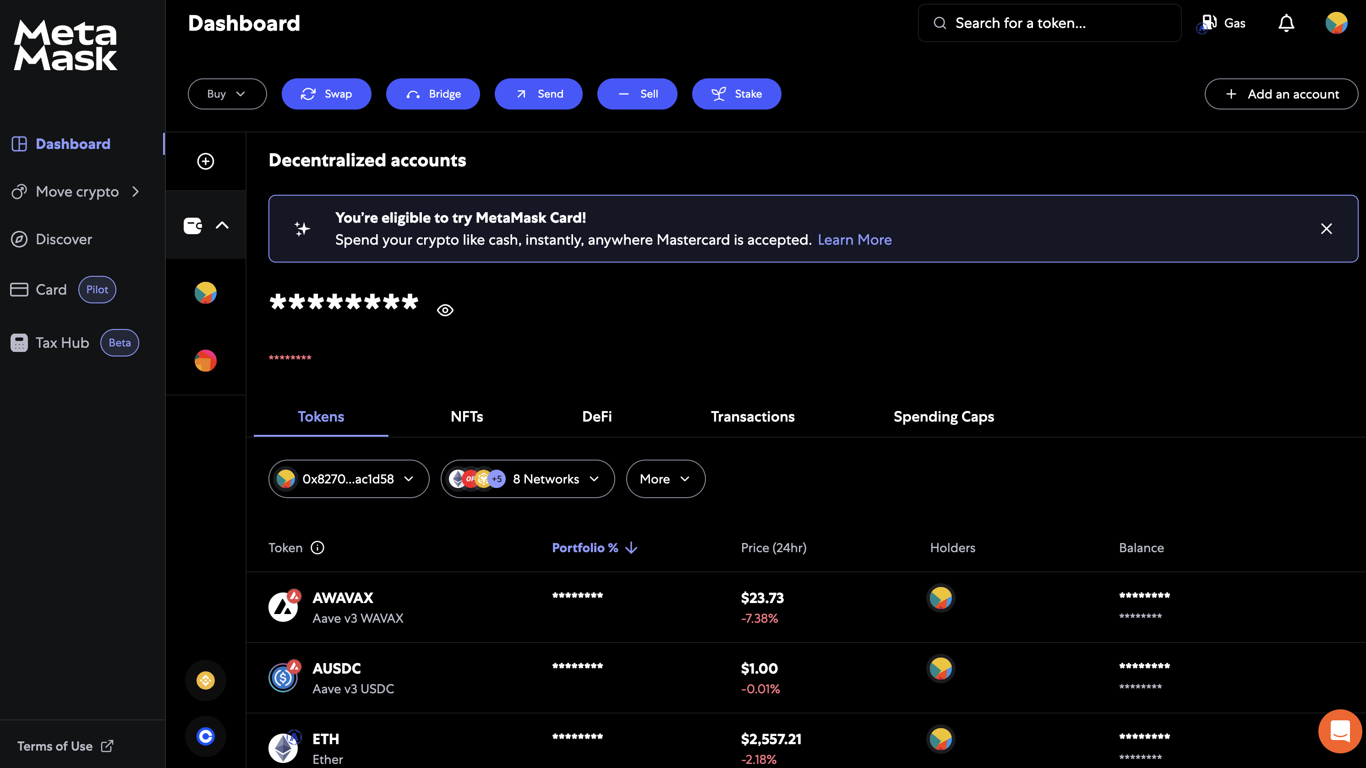Click the Stake button

pos(736,94)
